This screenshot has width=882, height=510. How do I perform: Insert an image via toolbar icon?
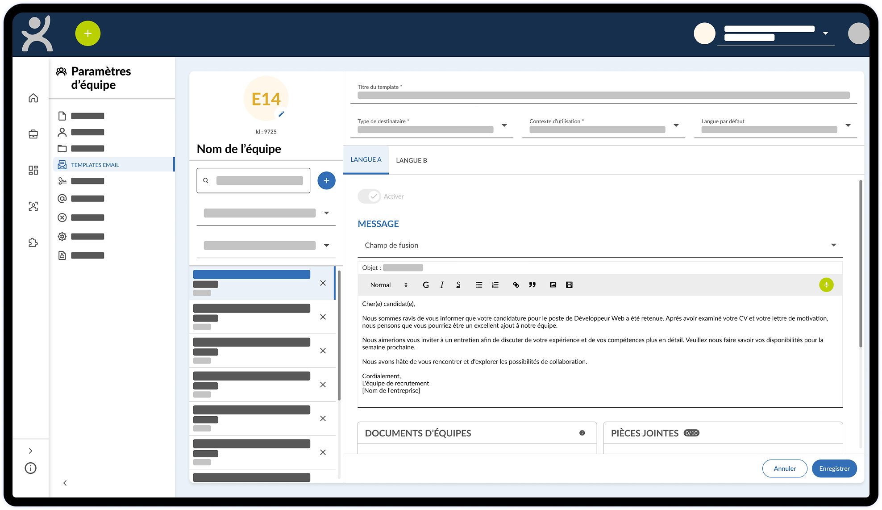[553, 285]
